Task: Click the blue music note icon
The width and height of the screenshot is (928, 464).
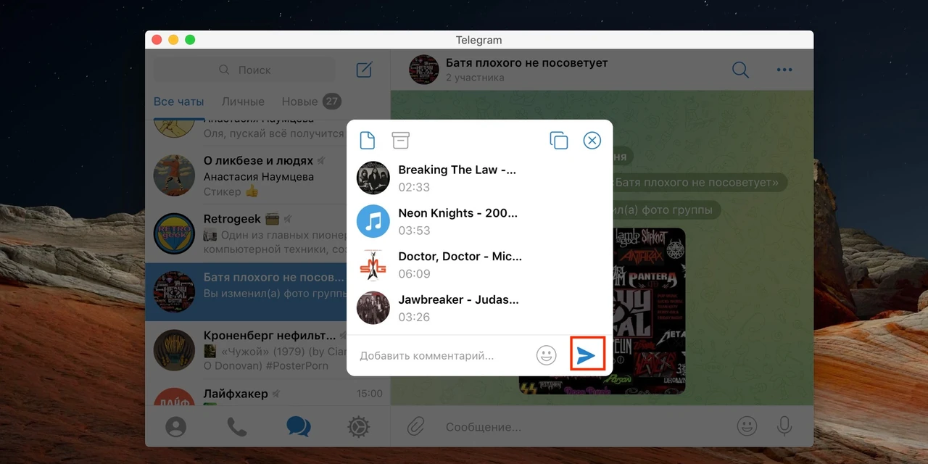Action: tap(373, 221)
